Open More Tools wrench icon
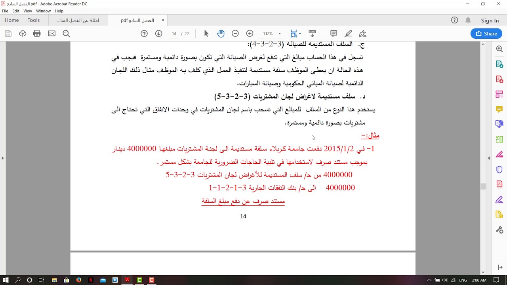 pos(499,230)
